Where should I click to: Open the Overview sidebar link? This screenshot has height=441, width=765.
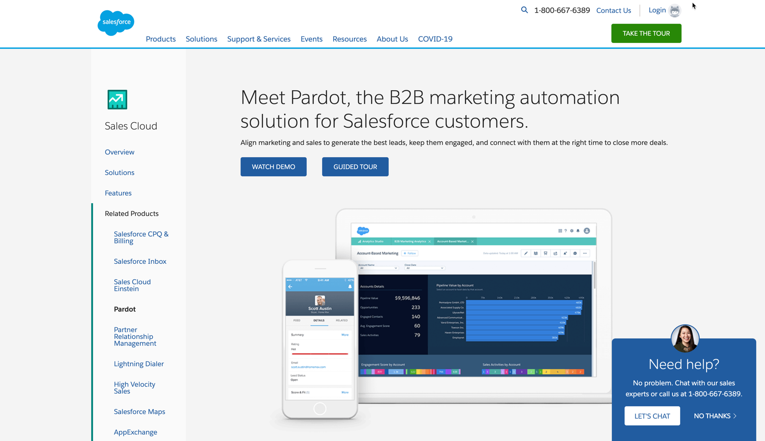pos(119,152)
